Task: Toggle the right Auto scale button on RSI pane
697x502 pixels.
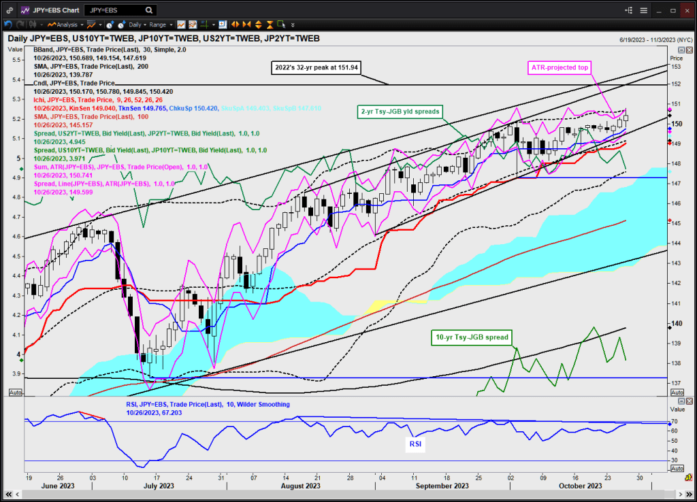Action: pos(677,468)
